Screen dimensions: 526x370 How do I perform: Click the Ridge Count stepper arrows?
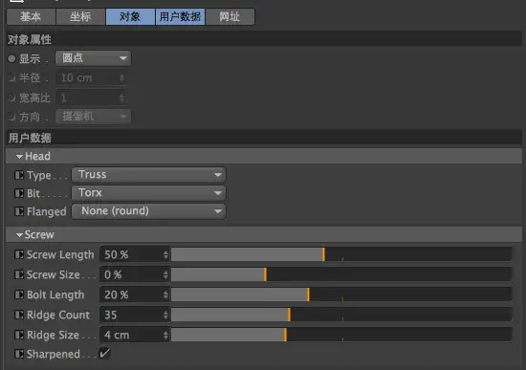point(165,315)
